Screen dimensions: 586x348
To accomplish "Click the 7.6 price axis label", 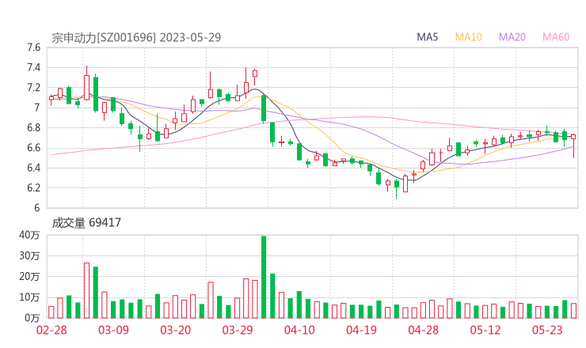I will (x=33, y=47).
